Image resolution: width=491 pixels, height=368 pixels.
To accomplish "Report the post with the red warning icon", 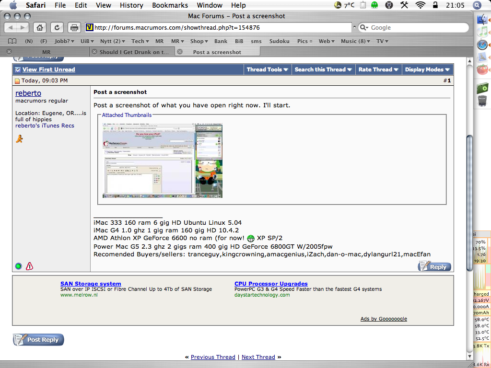I will click(x=29, y=266).
